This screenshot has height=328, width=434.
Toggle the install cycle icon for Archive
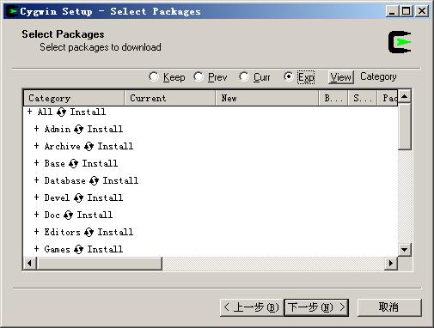point(89,147)
